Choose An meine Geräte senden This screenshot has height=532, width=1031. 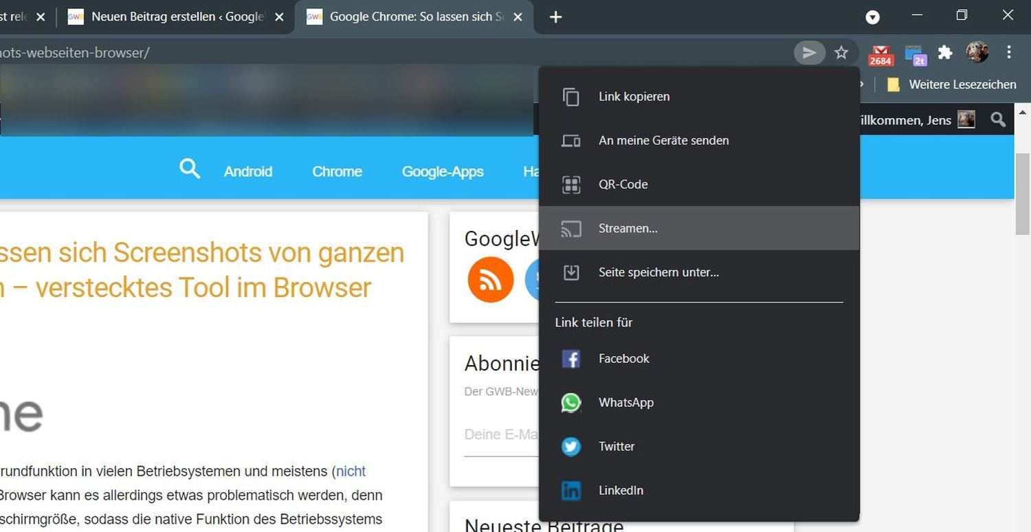tap(663, 141)
